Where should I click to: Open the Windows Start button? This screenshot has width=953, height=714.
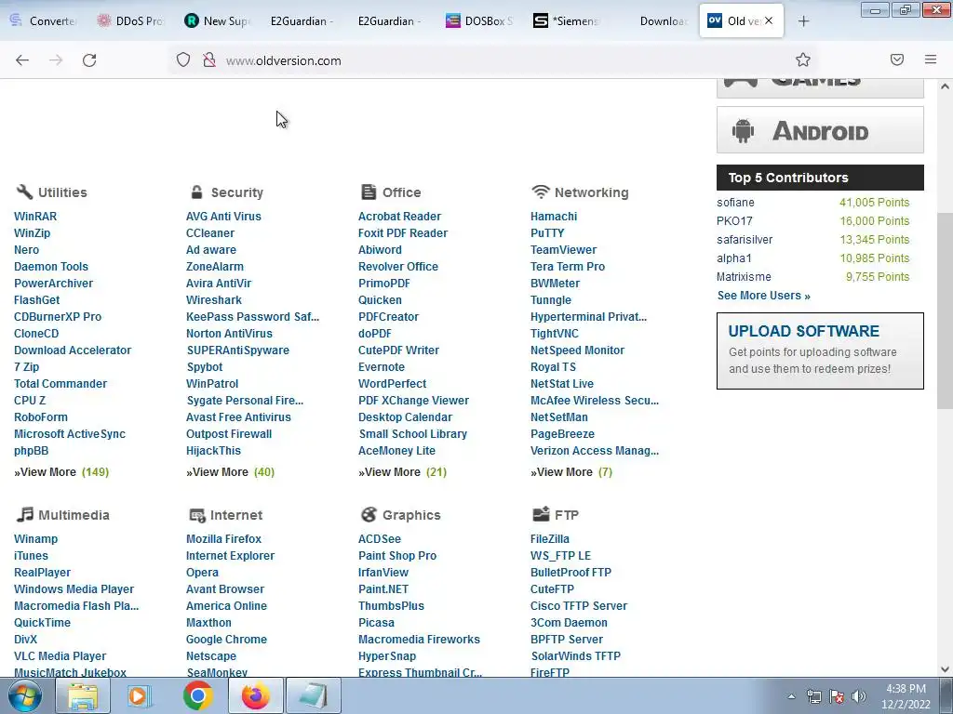(x=24, y=695)
